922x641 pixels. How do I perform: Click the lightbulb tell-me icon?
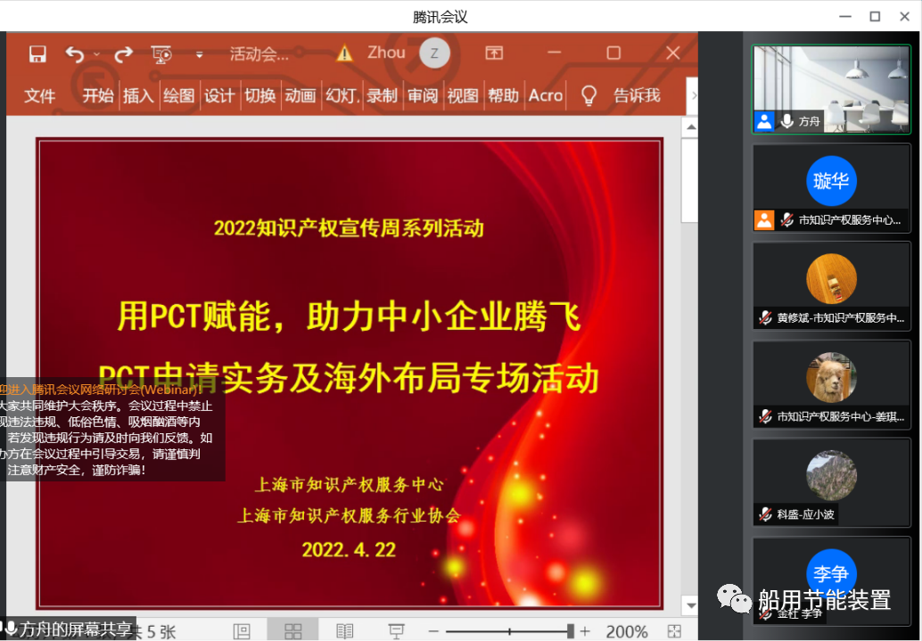click(589, 95)
